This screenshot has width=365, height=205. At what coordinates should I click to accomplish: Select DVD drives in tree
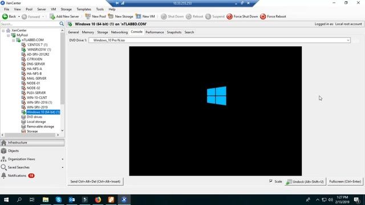tap(34, 117)
